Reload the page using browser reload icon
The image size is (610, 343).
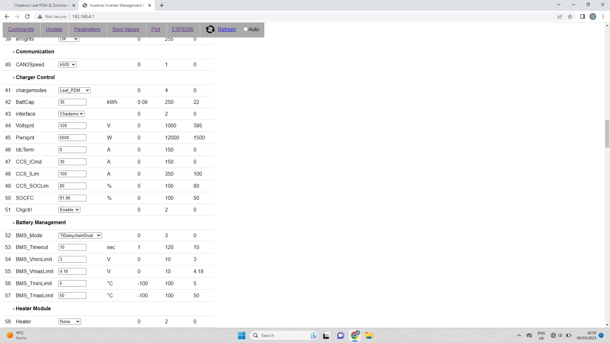click(27, 17)
